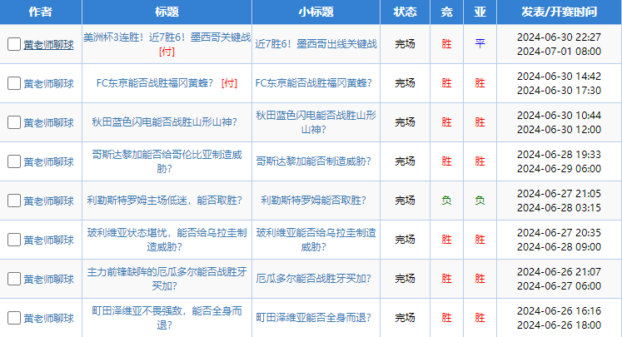This screenshot has width=622, height=337.
Task: Click date 2024-06-30 22:27
Action: point(559,37)
